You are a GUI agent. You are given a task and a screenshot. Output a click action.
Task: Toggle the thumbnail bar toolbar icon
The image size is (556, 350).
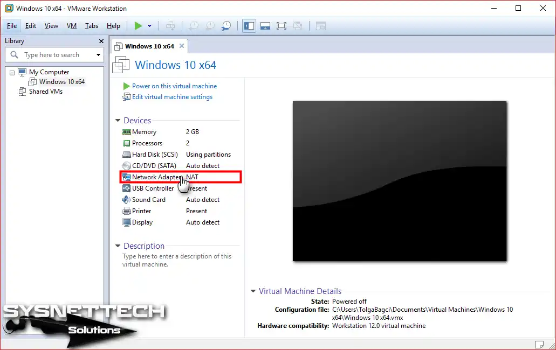click(x=265, y=26)
